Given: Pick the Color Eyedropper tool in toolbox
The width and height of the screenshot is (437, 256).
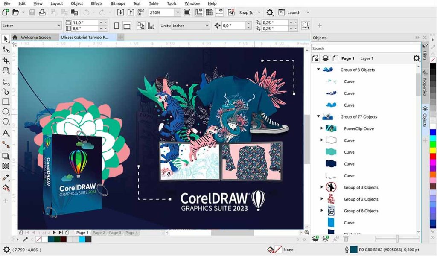Looking at the screenshot, I should [6, 177].
